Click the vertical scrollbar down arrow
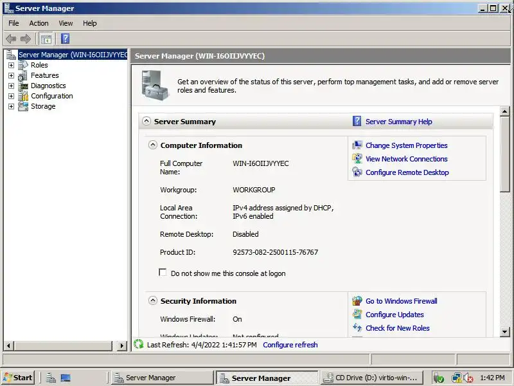This screenshot has width=514, height=386. (x=505, y=331)
